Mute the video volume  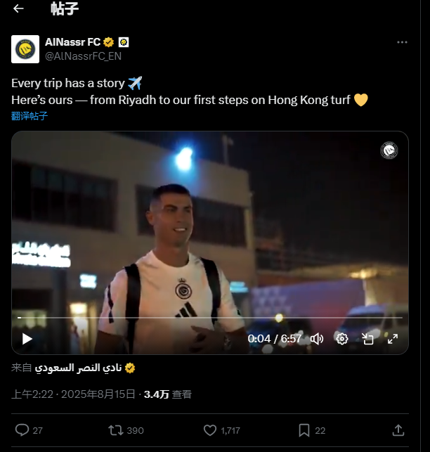point(317,339)
